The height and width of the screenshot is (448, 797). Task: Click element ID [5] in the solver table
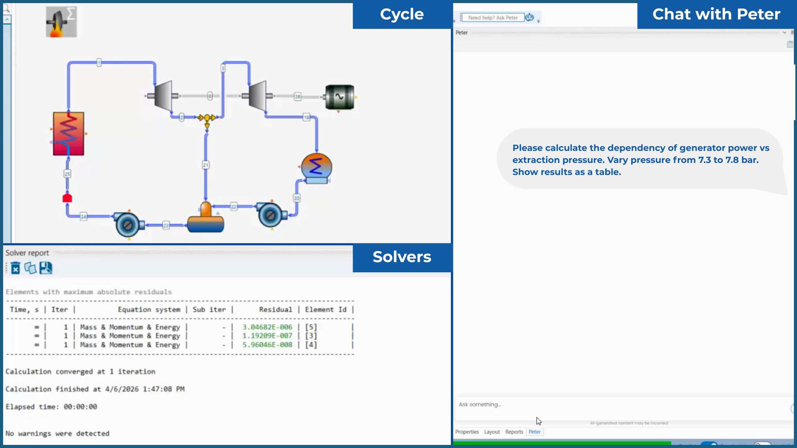point(311,327)
